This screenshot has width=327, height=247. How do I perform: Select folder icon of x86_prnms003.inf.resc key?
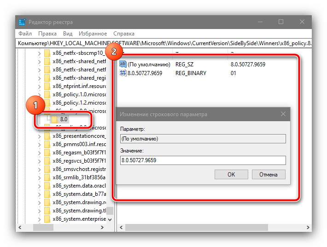point(47,144)
